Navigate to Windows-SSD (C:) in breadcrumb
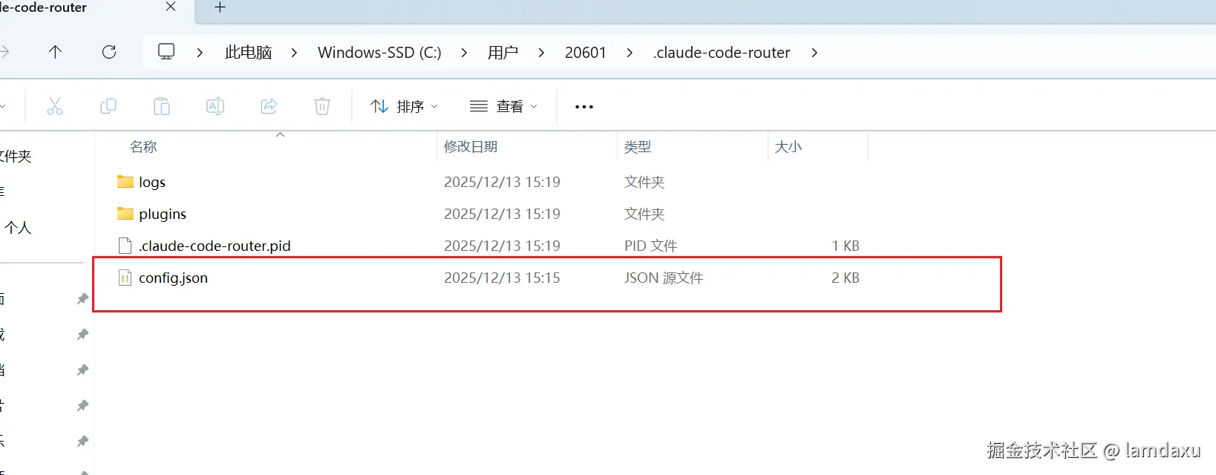 click(379, 53)
